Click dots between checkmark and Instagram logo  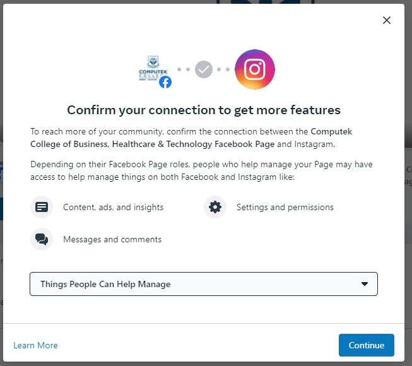pyautogui.click(x=223, y=69)
